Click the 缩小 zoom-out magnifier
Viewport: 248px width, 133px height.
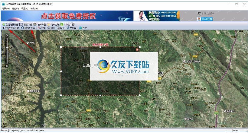pos(61,28)
